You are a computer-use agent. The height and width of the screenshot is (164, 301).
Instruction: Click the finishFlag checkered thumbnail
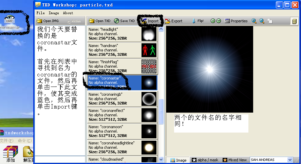tap(149, 66)
